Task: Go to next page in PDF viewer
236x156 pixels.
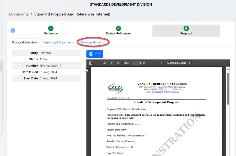Action: pyautogui.click(x=118, y=63)
